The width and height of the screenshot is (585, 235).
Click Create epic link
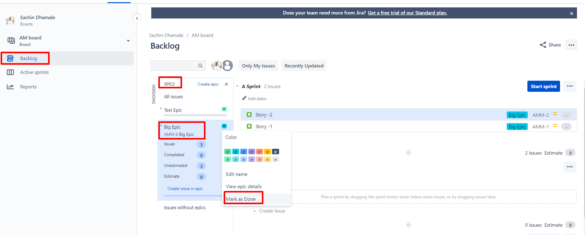coord(208,84)
